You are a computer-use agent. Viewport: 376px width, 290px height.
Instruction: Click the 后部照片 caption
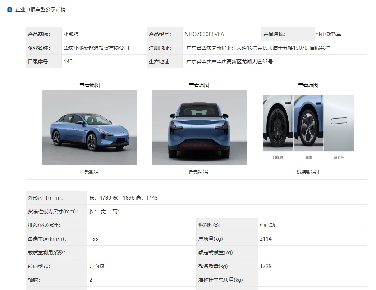point(199,172)
